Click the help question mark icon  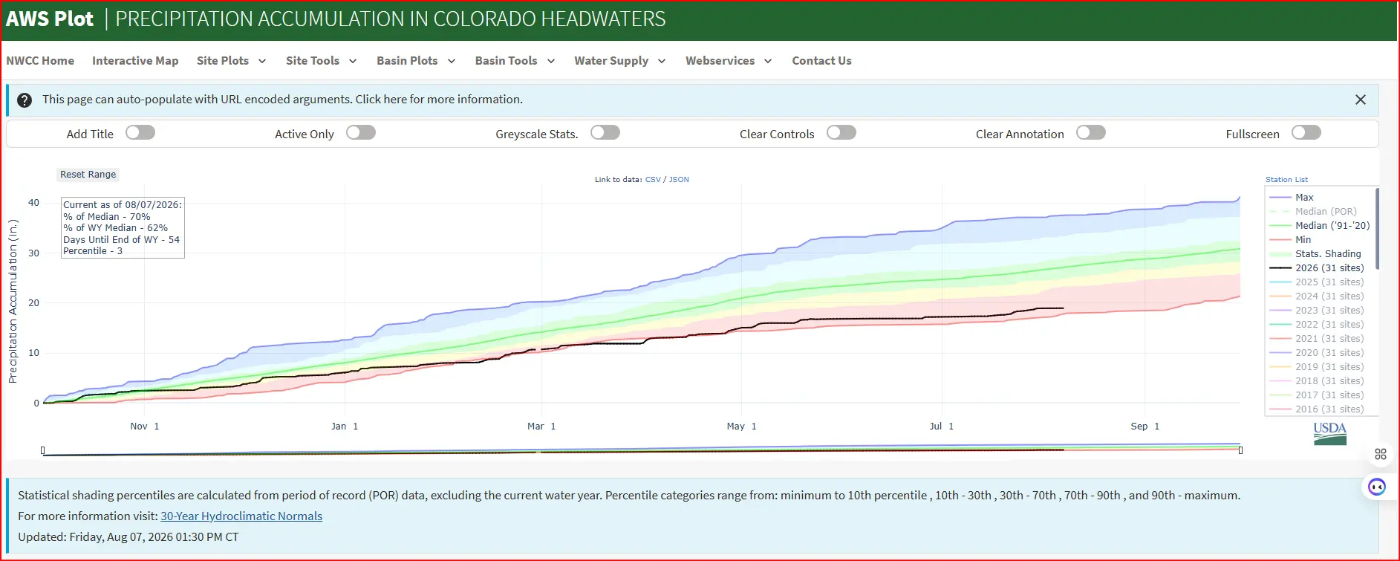point(25,100)
